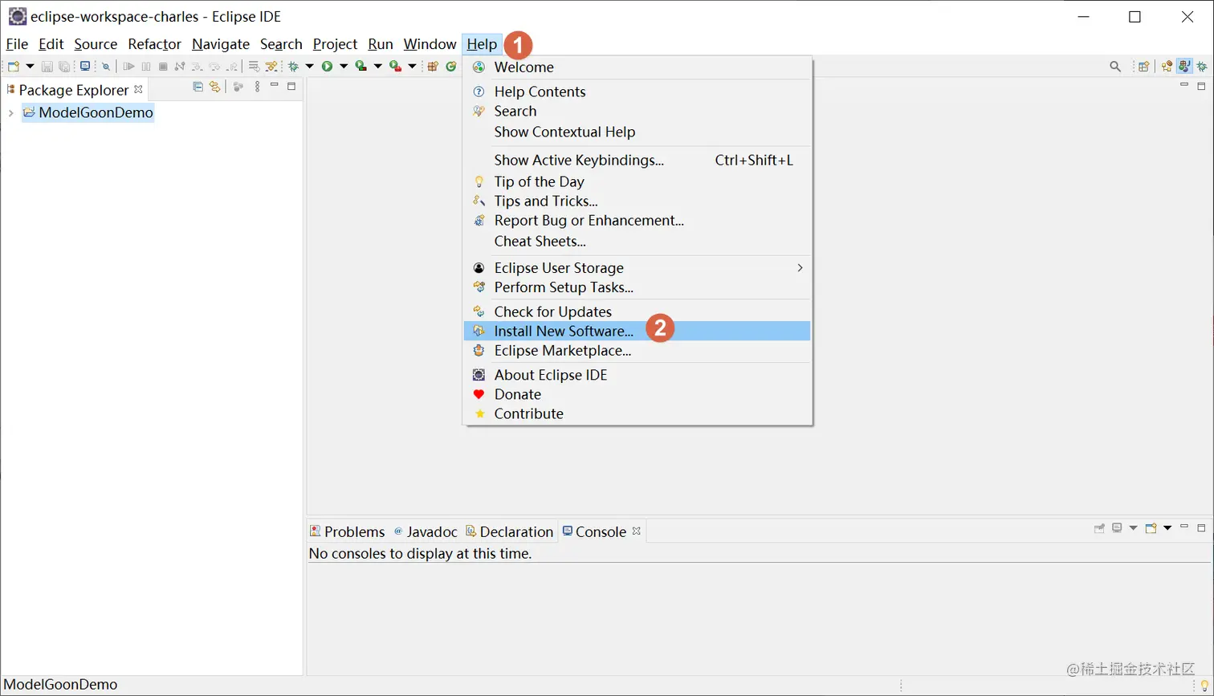This screenshot has height=696, width=1214.
Task: Switch to the Javadoc tab
Action: pos(426,531)
